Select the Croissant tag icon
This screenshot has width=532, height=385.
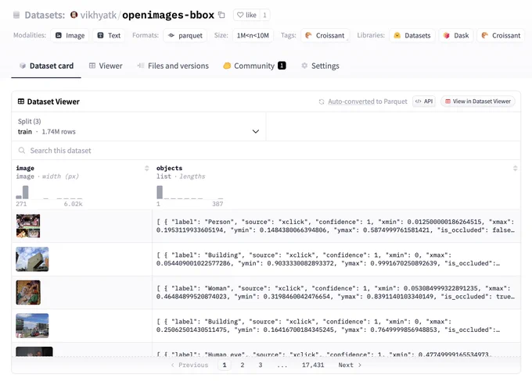coord(308,35)
